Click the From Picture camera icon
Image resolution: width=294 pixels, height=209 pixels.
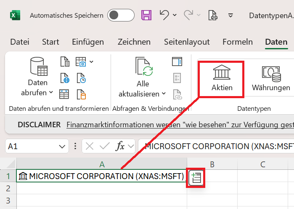click(x=81, y=62)
